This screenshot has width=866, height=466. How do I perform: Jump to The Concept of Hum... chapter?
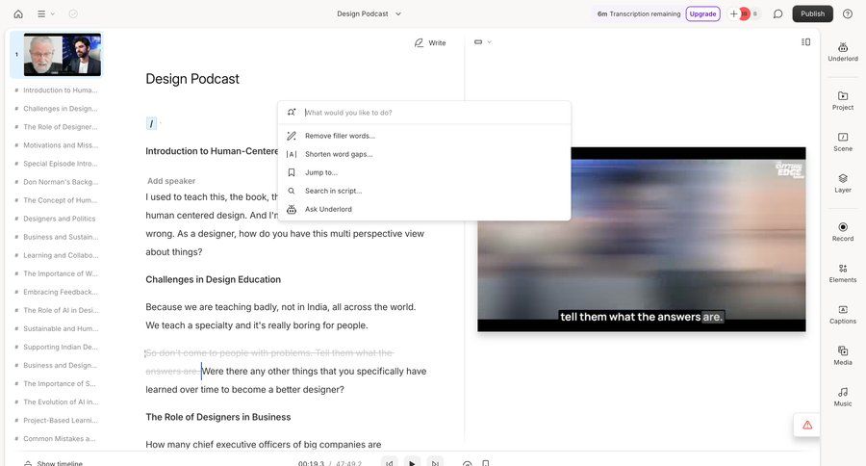(61, 200)
